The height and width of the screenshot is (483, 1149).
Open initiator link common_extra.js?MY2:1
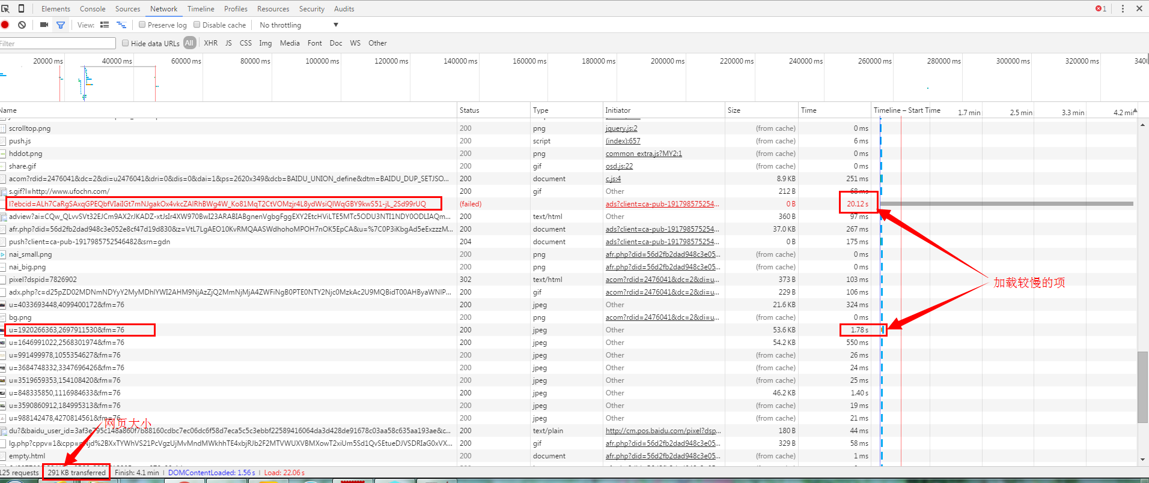[x=644, y=154]
